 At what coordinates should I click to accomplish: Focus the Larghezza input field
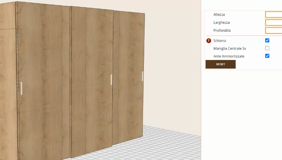pyautogui.click(x=274, y=22)
